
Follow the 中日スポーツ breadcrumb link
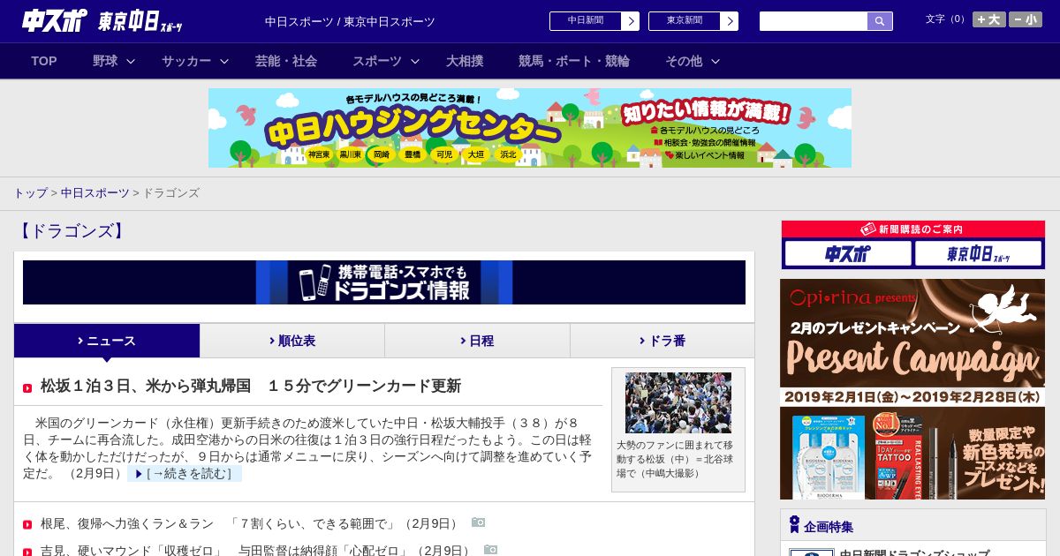coord(95,192)
